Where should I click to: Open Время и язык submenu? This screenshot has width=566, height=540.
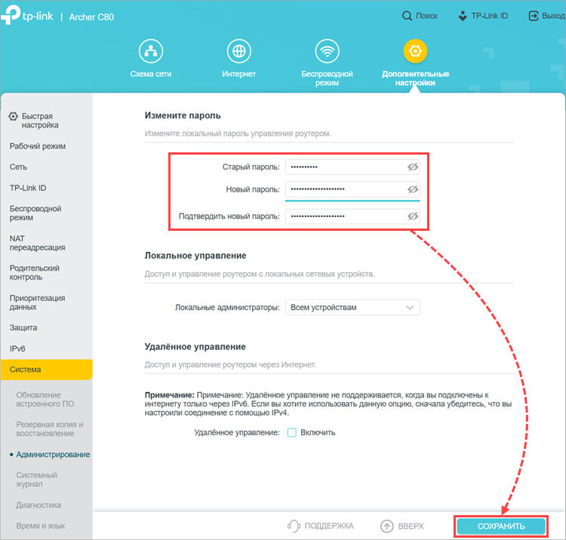(41, 526)
